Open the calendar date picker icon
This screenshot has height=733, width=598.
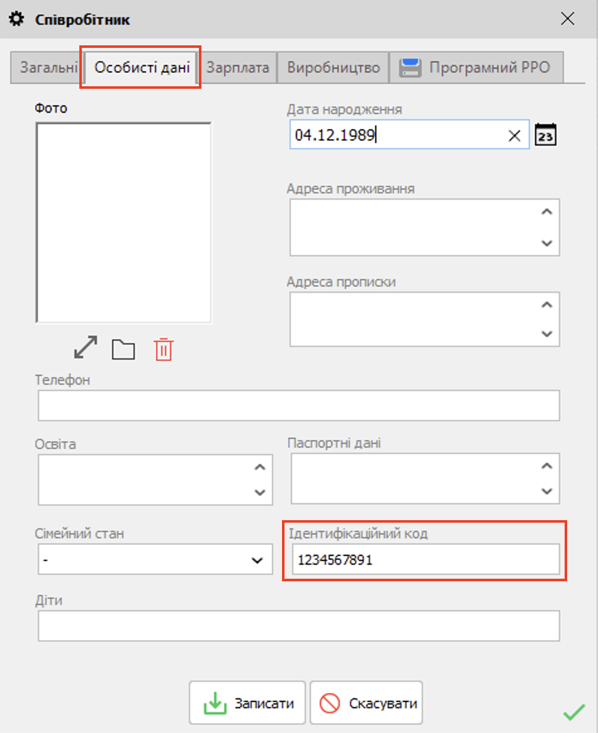pyautogui.click(x=546, y=135)
